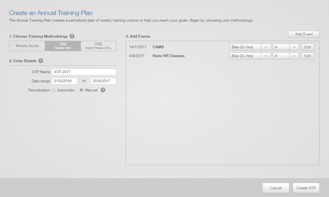Open State RR Champs priority dropdown

pos(286,56)
